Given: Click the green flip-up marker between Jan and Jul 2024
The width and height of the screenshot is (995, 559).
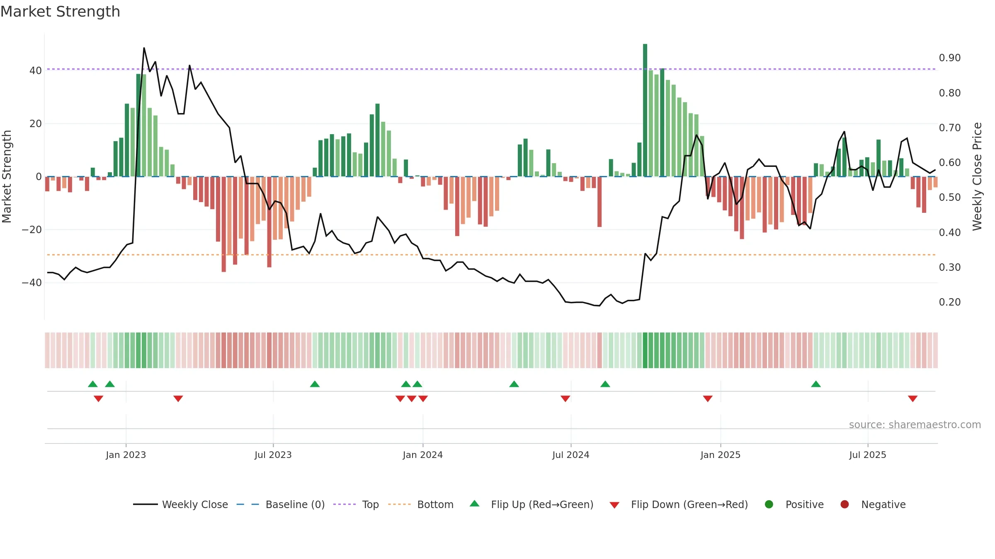Looking at the screenshot, I should 514,384.
